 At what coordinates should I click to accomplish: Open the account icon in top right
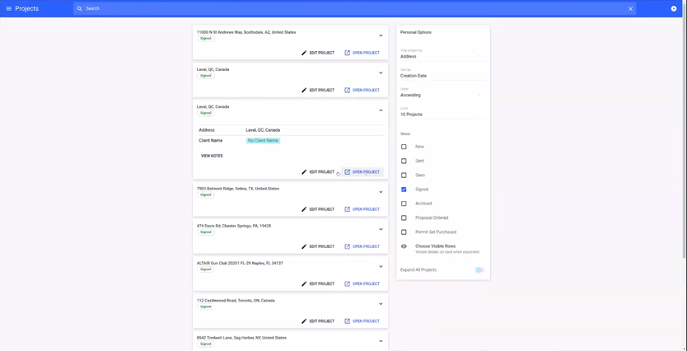[674, 8]
